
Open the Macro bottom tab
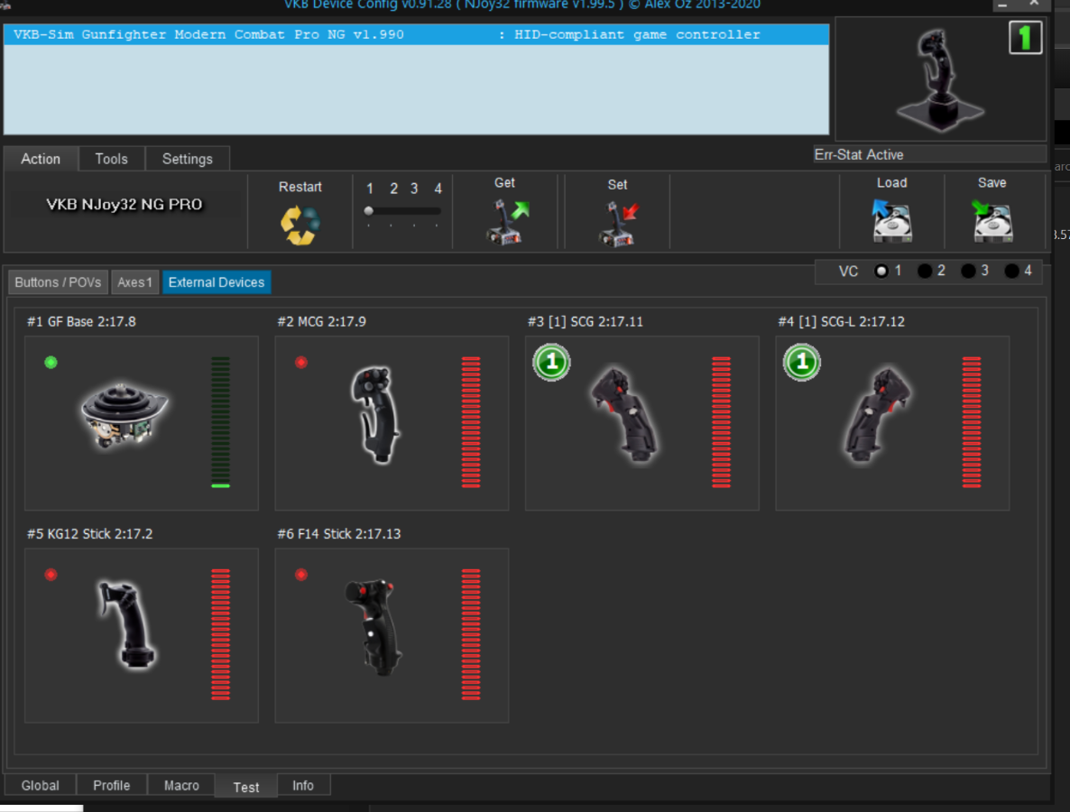(181, 786)
